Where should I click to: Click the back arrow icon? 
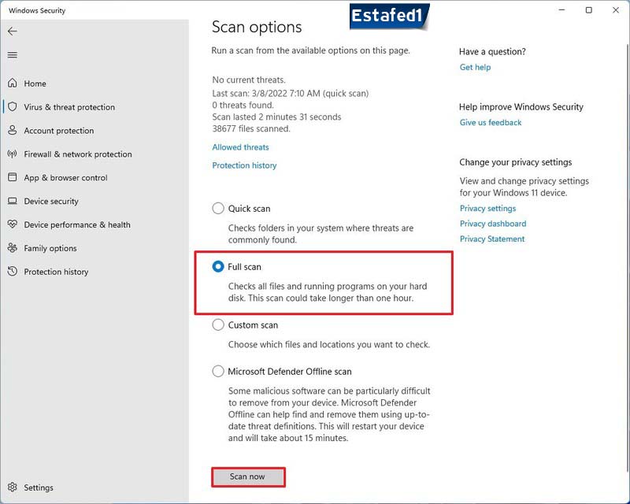pos(13,31)
